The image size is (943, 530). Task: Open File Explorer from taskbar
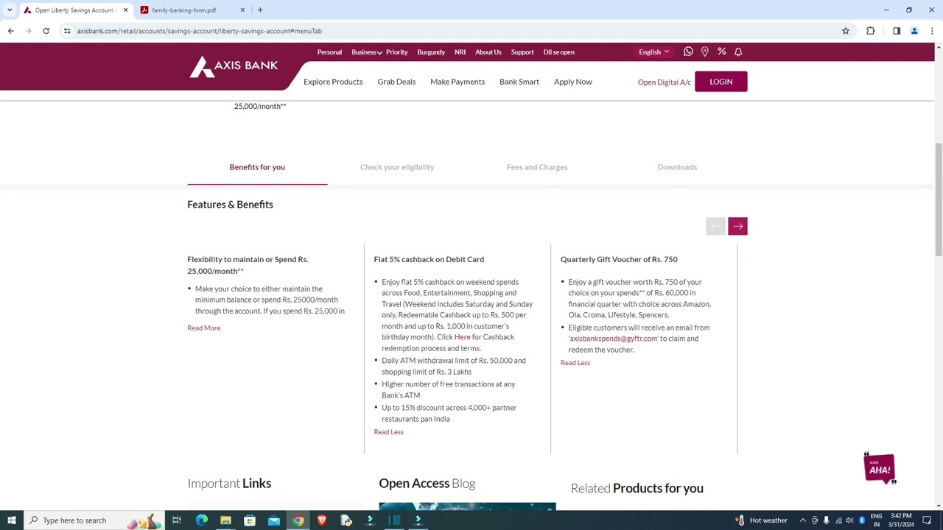225,520
